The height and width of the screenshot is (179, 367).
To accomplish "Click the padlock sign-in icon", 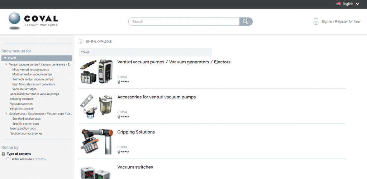I will [x=316, y=21].
